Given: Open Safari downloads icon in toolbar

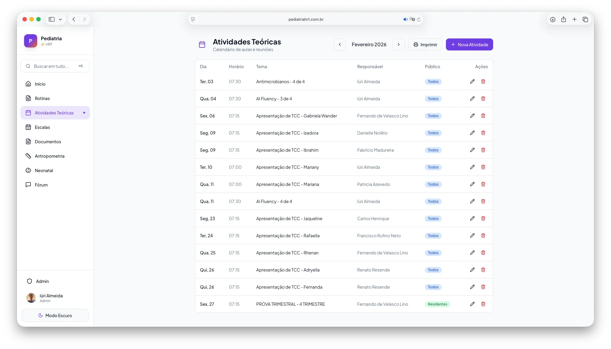Looking at the screenshot, I should pos(553,19).
